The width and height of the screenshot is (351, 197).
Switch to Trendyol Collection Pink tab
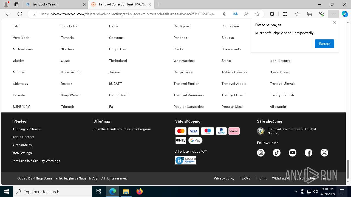click(x=122, y=4)
